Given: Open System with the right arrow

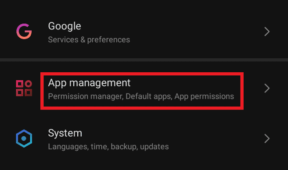Looking at the screenshot, I should pyautogui.click(x=267, y=138).
